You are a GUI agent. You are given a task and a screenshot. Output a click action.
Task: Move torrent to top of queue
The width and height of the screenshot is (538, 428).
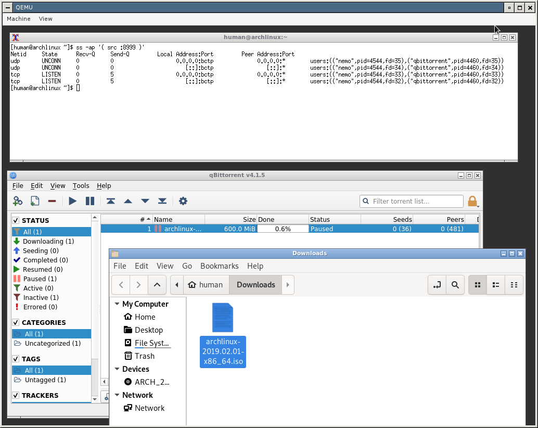111,200
